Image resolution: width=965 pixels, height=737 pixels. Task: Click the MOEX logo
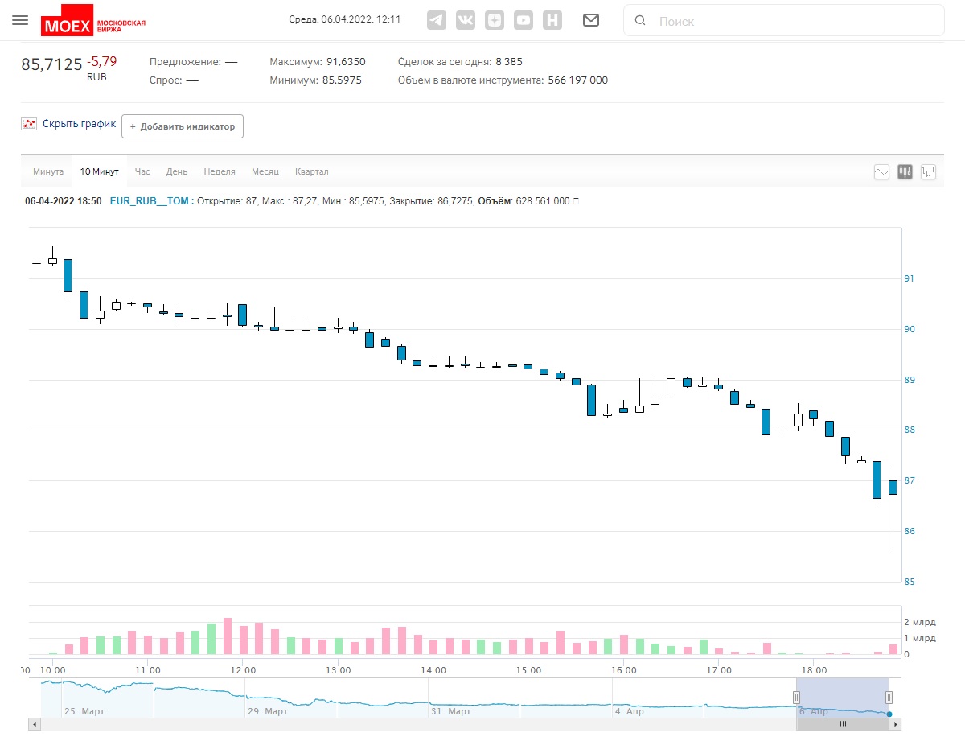[x=93, y=21]
